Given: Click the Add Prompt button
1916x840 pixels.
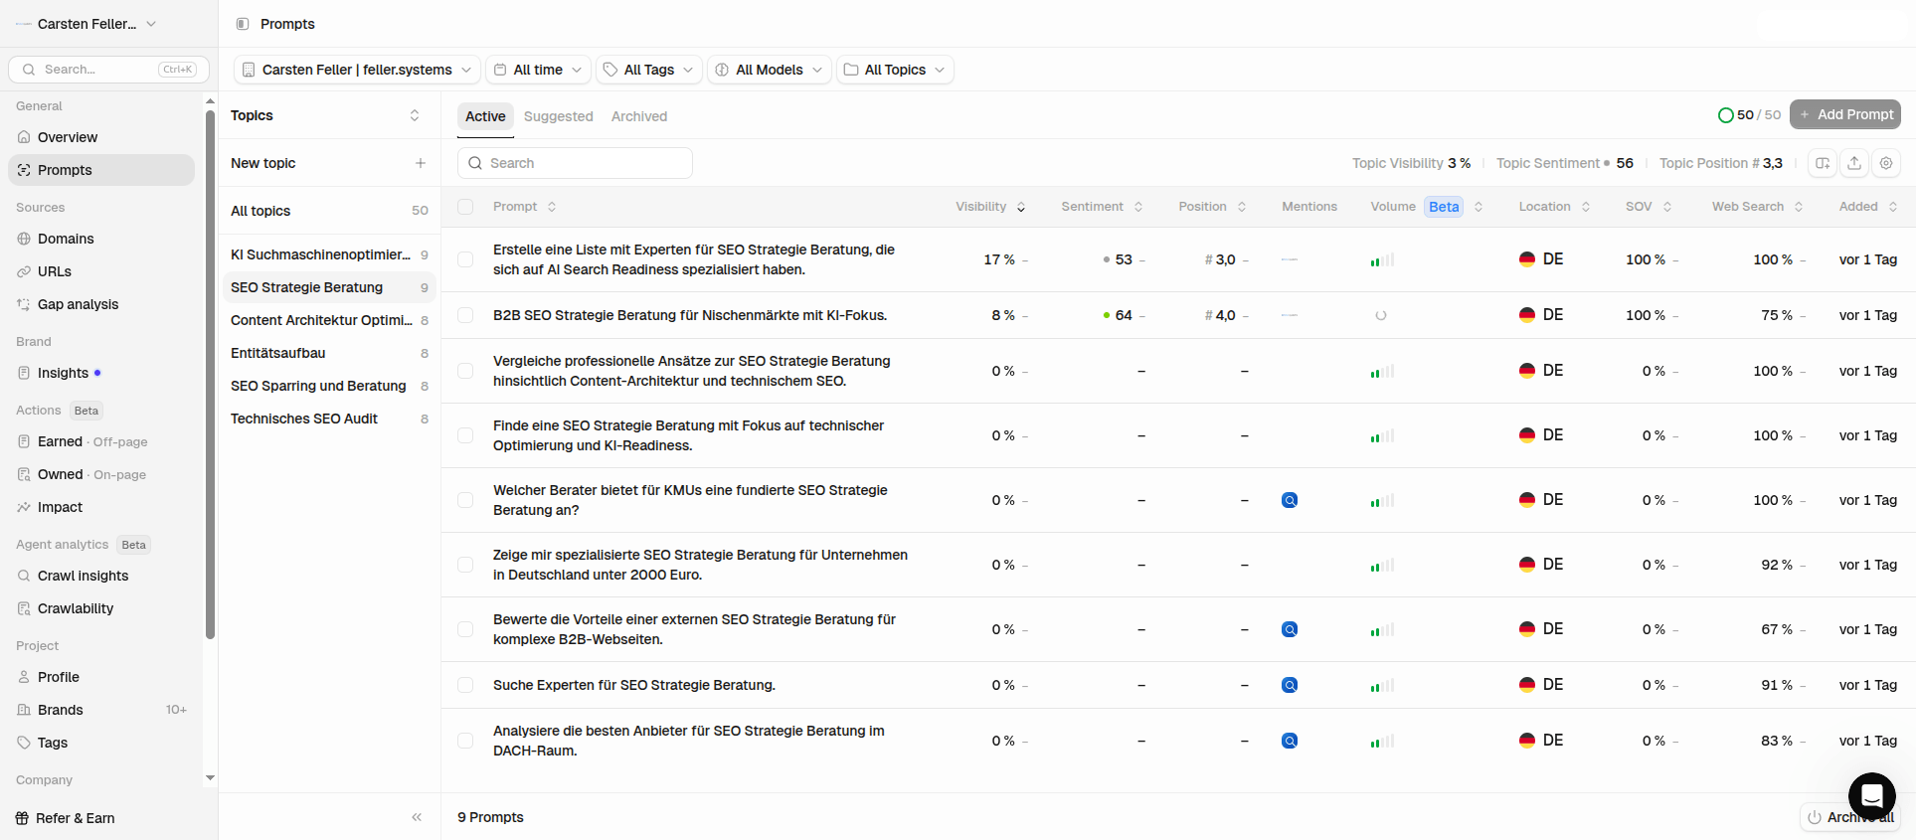Looking at the screenshot, I should 1845,114.
